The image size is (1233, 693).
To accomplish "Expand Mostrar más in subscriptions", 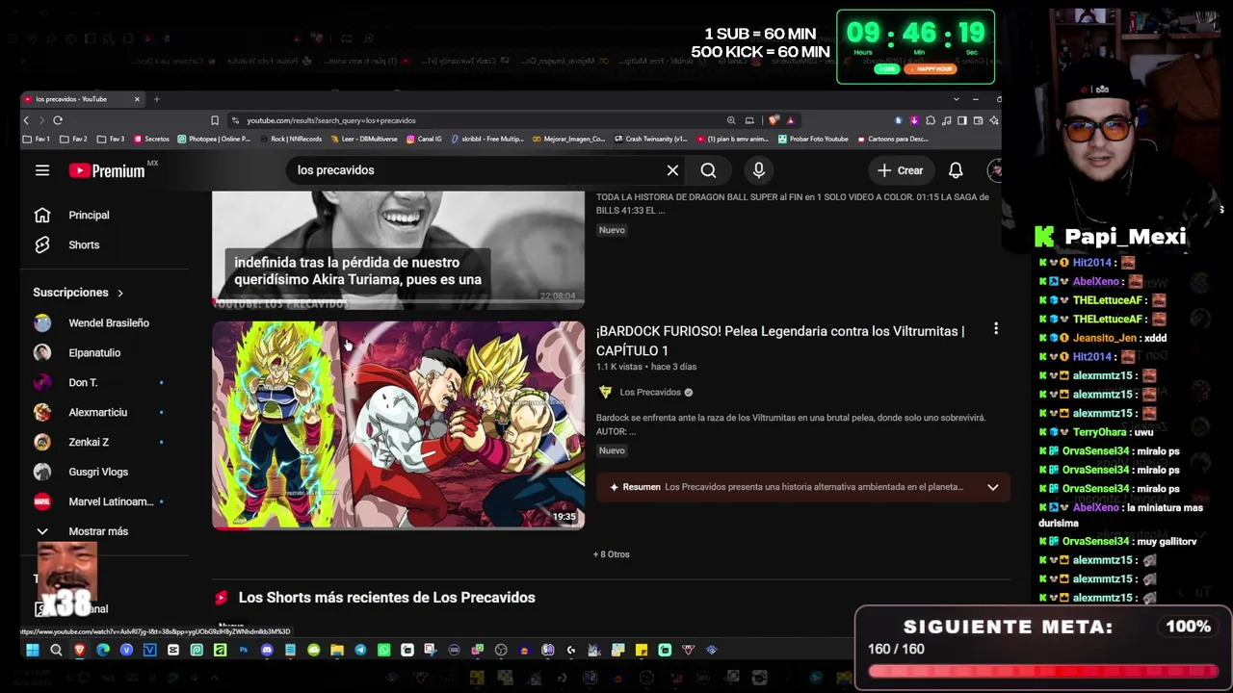I will 97,531.
